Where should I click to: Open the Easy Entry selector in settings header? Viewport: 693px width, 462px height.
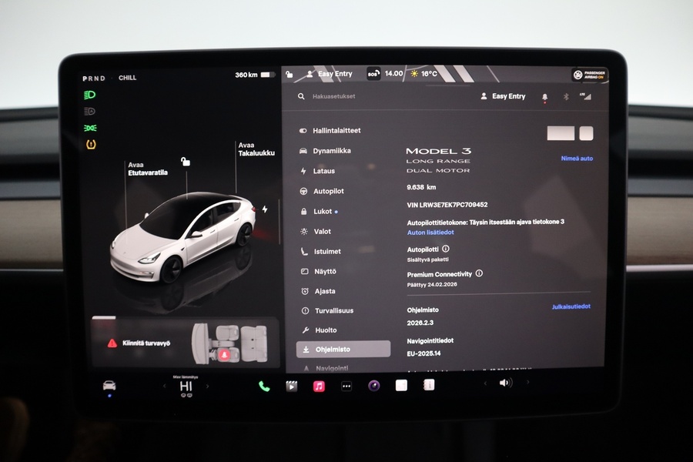pos(503,95)
